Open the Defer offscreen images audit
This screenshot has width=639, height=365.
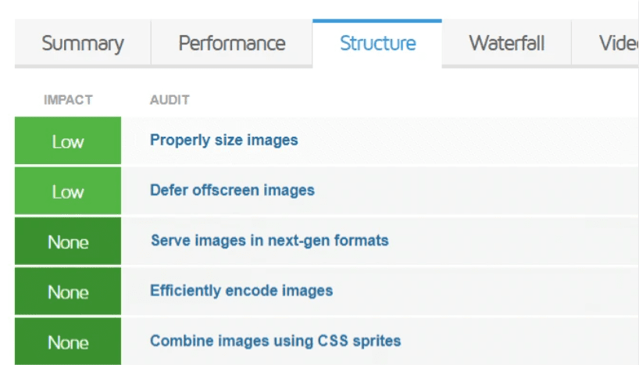pyautogui.click(x=232, y=190)
